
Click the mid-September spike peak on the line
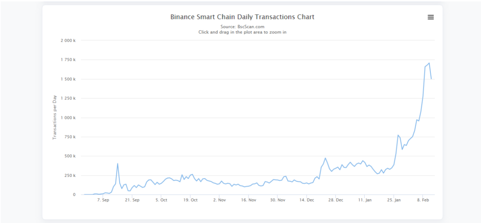click(118, 163)
